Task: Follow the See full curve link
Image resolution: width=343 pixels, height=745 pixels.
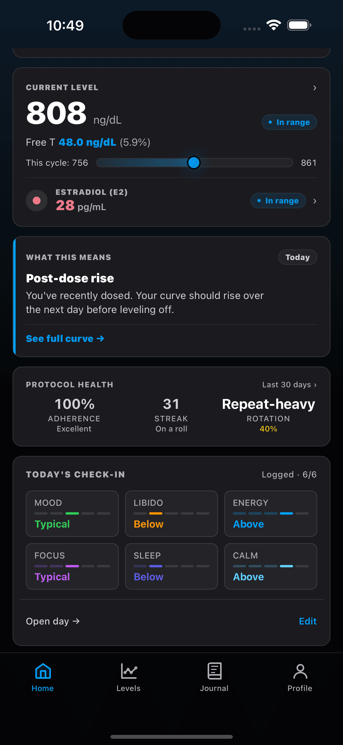Action: coord(65,338)
